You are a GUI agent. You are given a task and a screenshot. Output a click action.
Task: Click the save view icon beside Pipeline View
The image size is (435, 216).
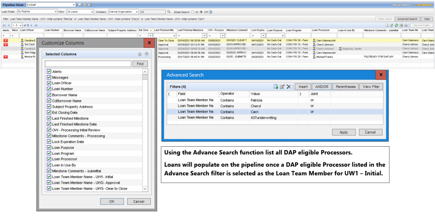click(80, 4)
